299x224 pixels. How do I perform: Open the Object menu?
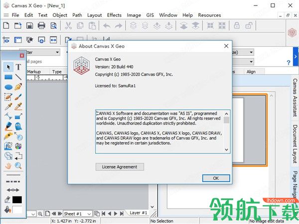click(x=60, y=15)
